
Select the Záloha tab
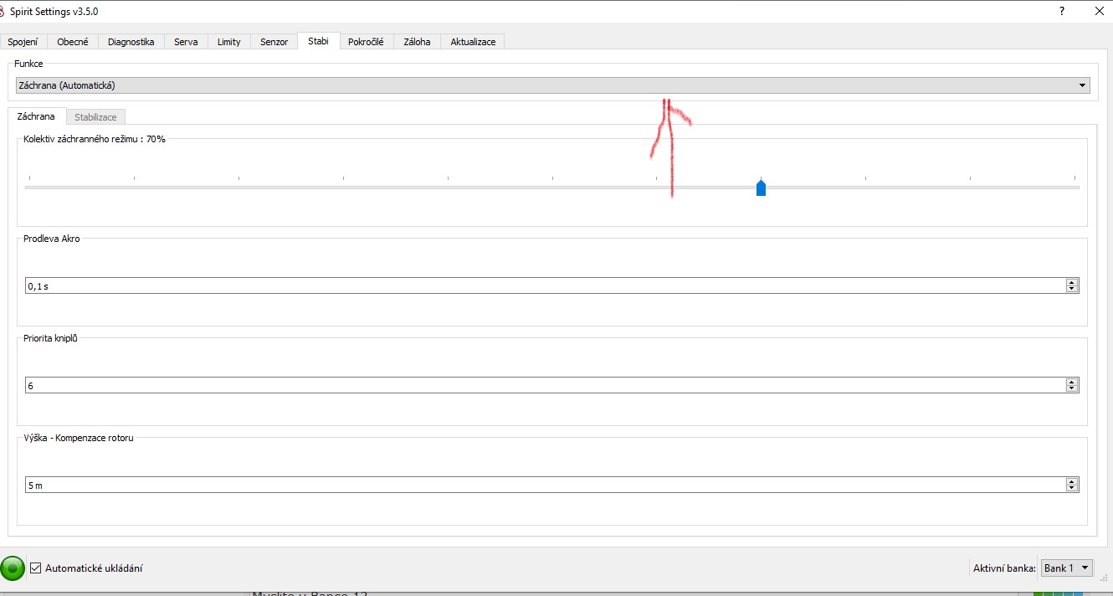417,42
